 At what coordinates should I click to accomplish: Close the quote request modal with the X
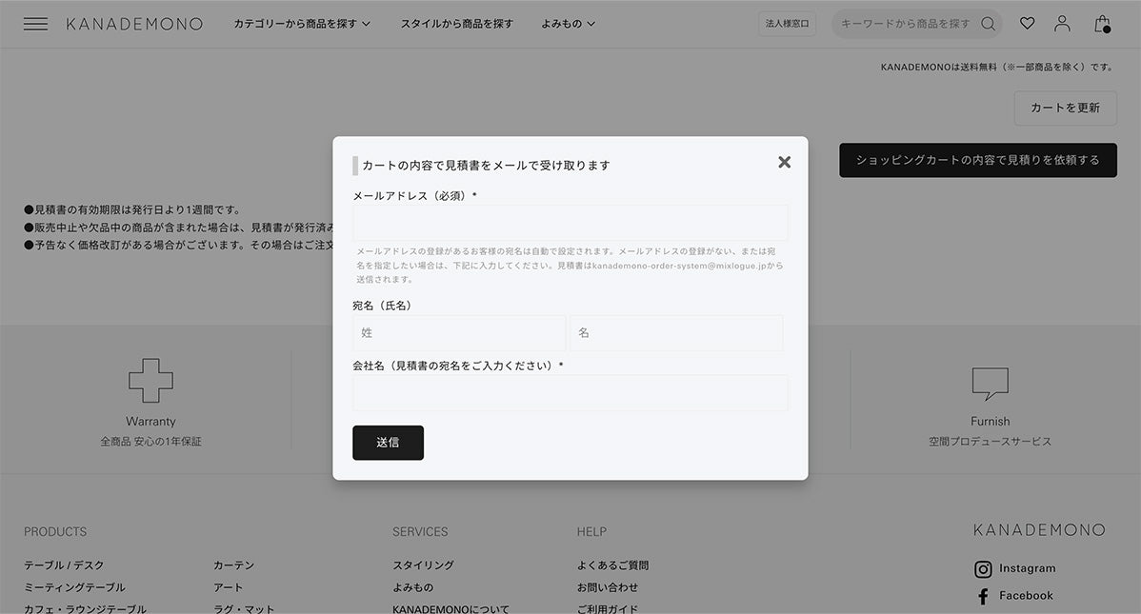pos(784,162)
